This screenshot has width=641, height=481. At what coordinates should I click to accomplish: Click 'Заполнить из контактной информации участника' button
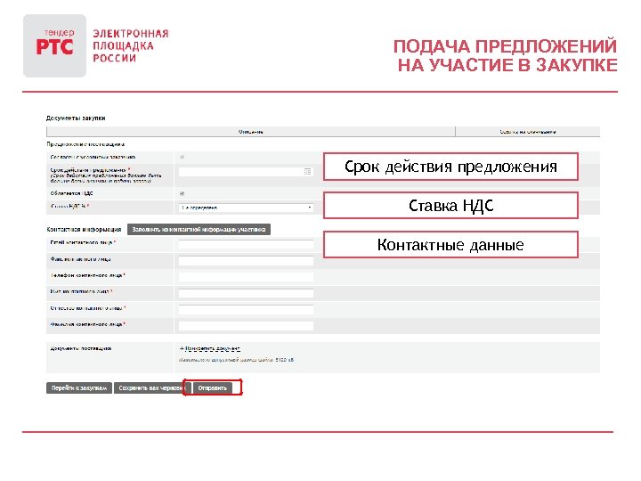coord(199,230)
